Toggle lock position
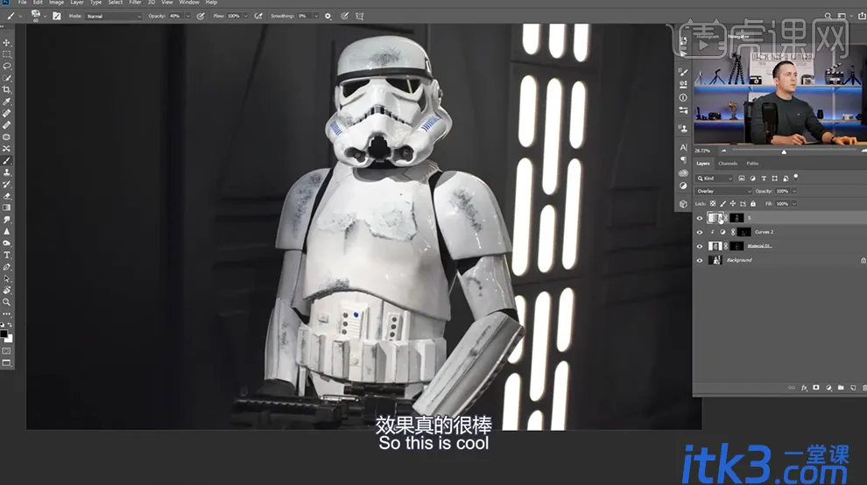Image resolution: width=867 pixels, height=485 pixels. [733, 203]
